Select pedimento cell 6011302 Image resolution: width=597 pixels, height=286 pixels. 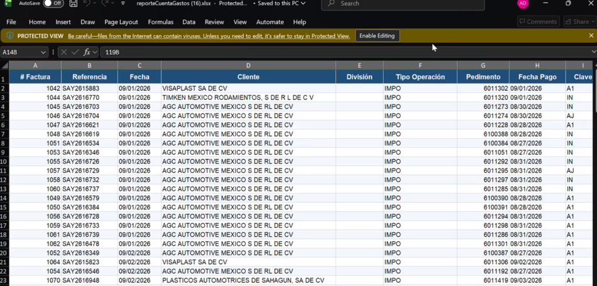coord(483,88)
